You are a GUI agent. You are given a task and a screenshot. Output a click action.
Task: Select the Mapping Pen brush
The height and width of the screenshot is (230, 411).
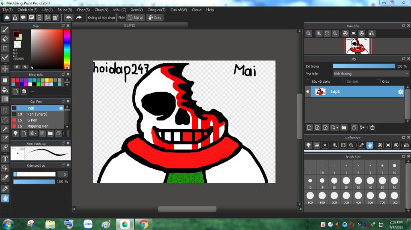pyautogui.click(x=38, y=126)
